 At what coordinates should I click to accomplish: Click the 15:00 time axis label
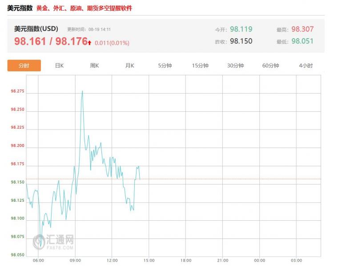click(x=149, y=260)
